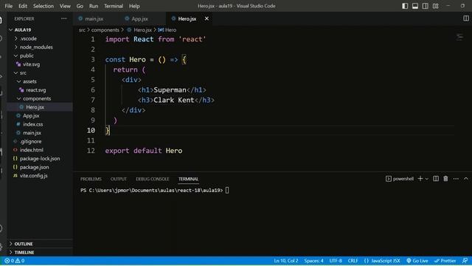Select the powershell terminal indicator

click(400, 179)
